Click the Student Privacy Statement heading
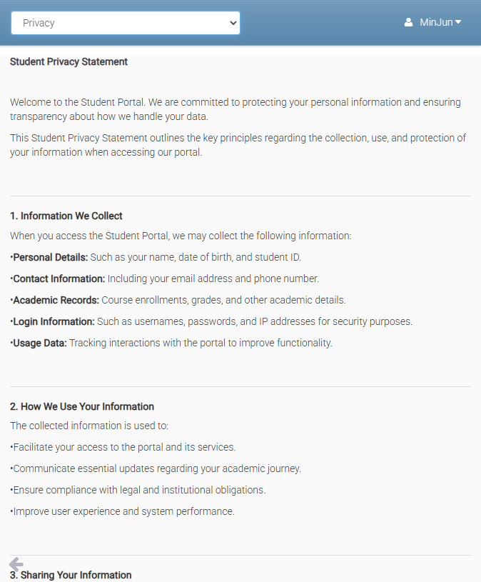 [69, 62]
